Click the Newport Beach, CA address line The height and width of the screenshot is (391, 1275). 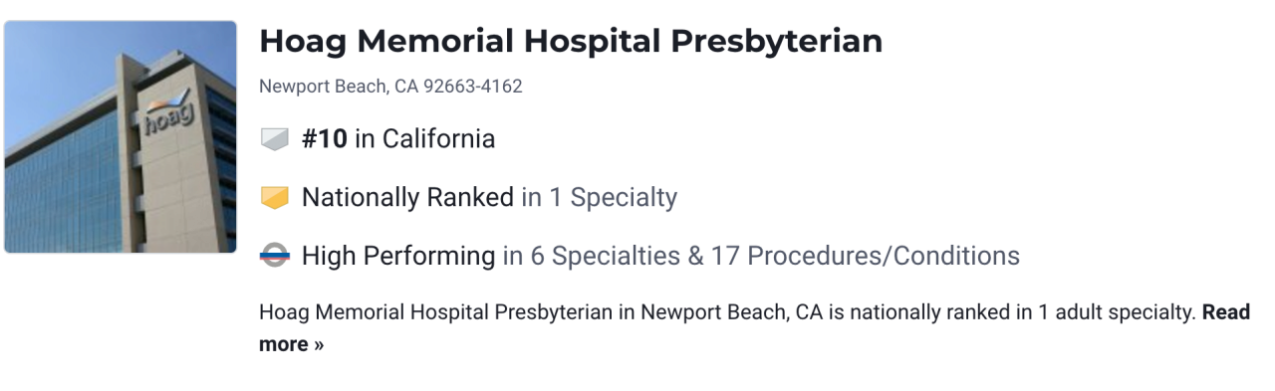point(390,87)
